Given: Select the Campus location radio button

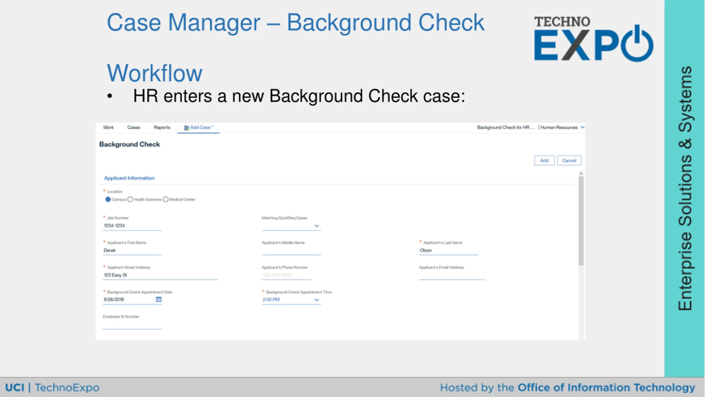Looking at the screenshot, I should (108, 199).
